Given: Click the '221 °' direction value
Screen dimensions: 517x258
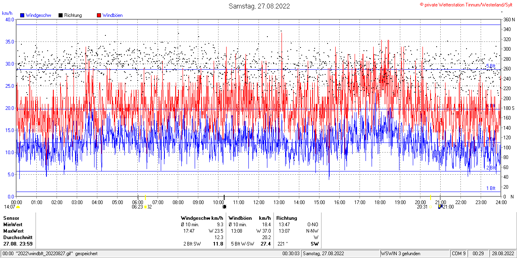Looking at the screenshot, I should pos(283,244).
